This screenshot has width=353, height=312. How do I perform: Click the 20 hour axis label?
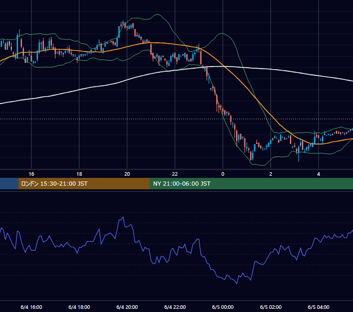127,174
